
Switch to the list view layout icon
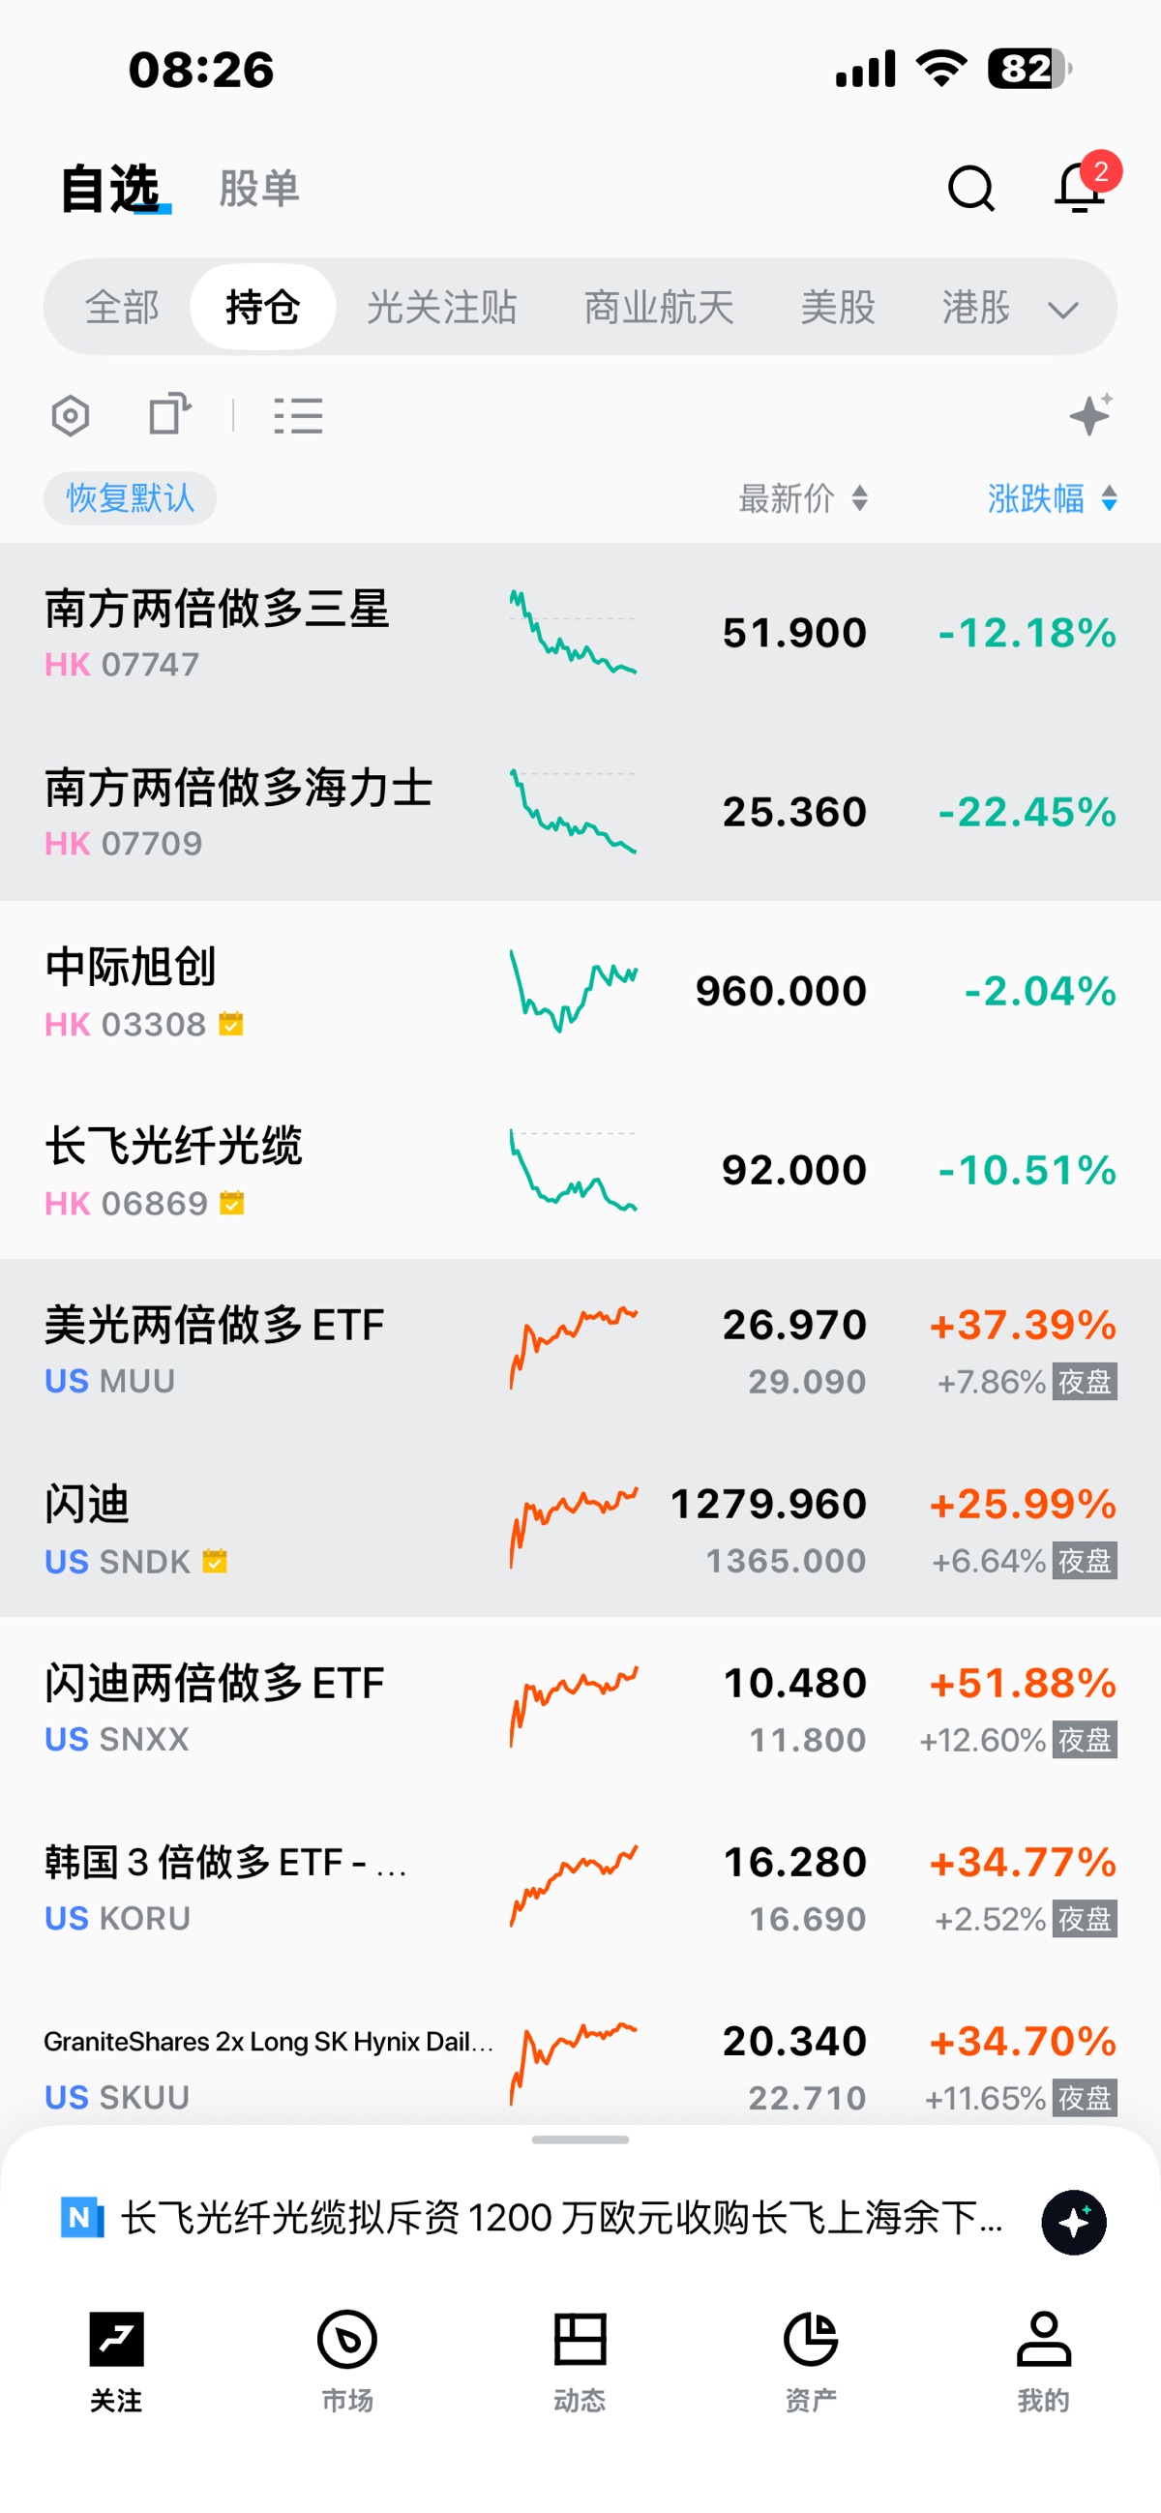coord(298,415)
